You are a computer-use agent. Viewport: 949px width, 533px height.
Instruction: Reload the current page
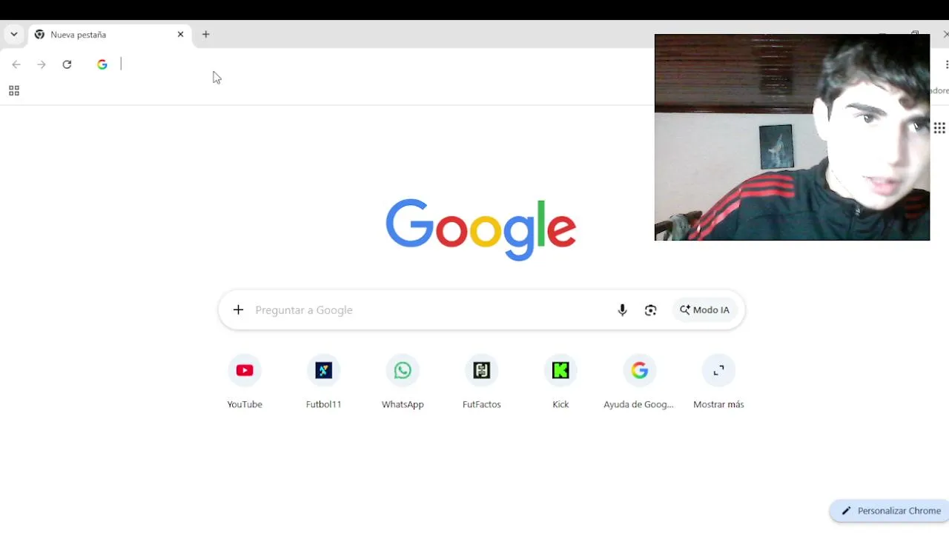tap(67, 64)
